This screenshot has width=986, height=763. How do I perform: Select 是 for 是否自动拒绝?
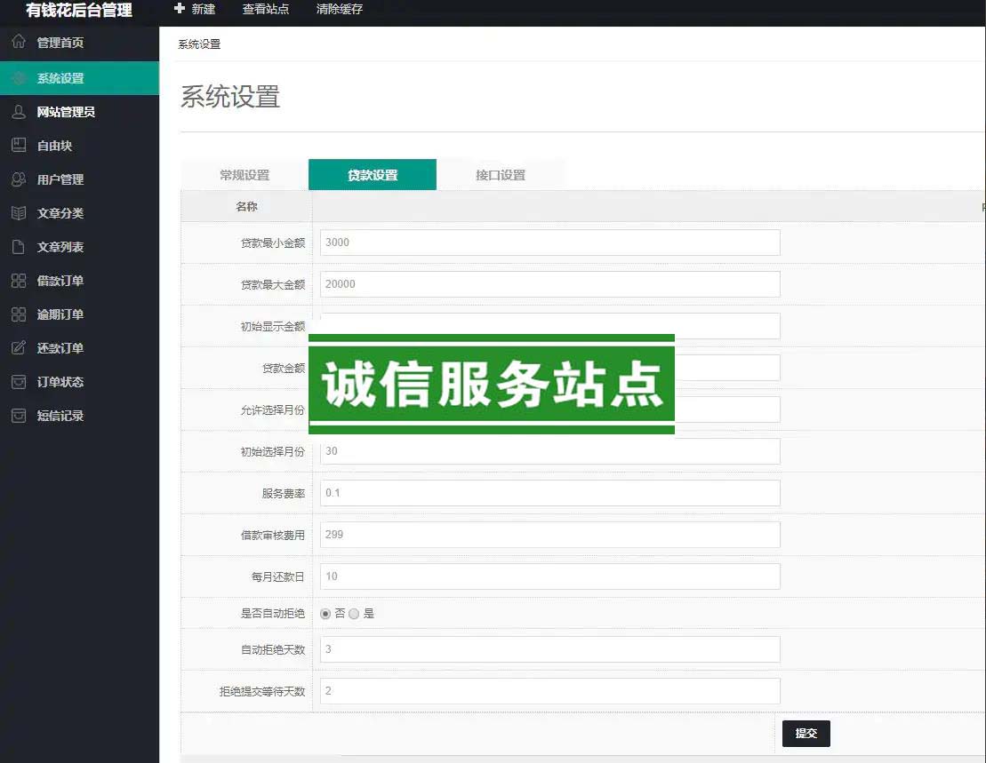tap(354, 614)
